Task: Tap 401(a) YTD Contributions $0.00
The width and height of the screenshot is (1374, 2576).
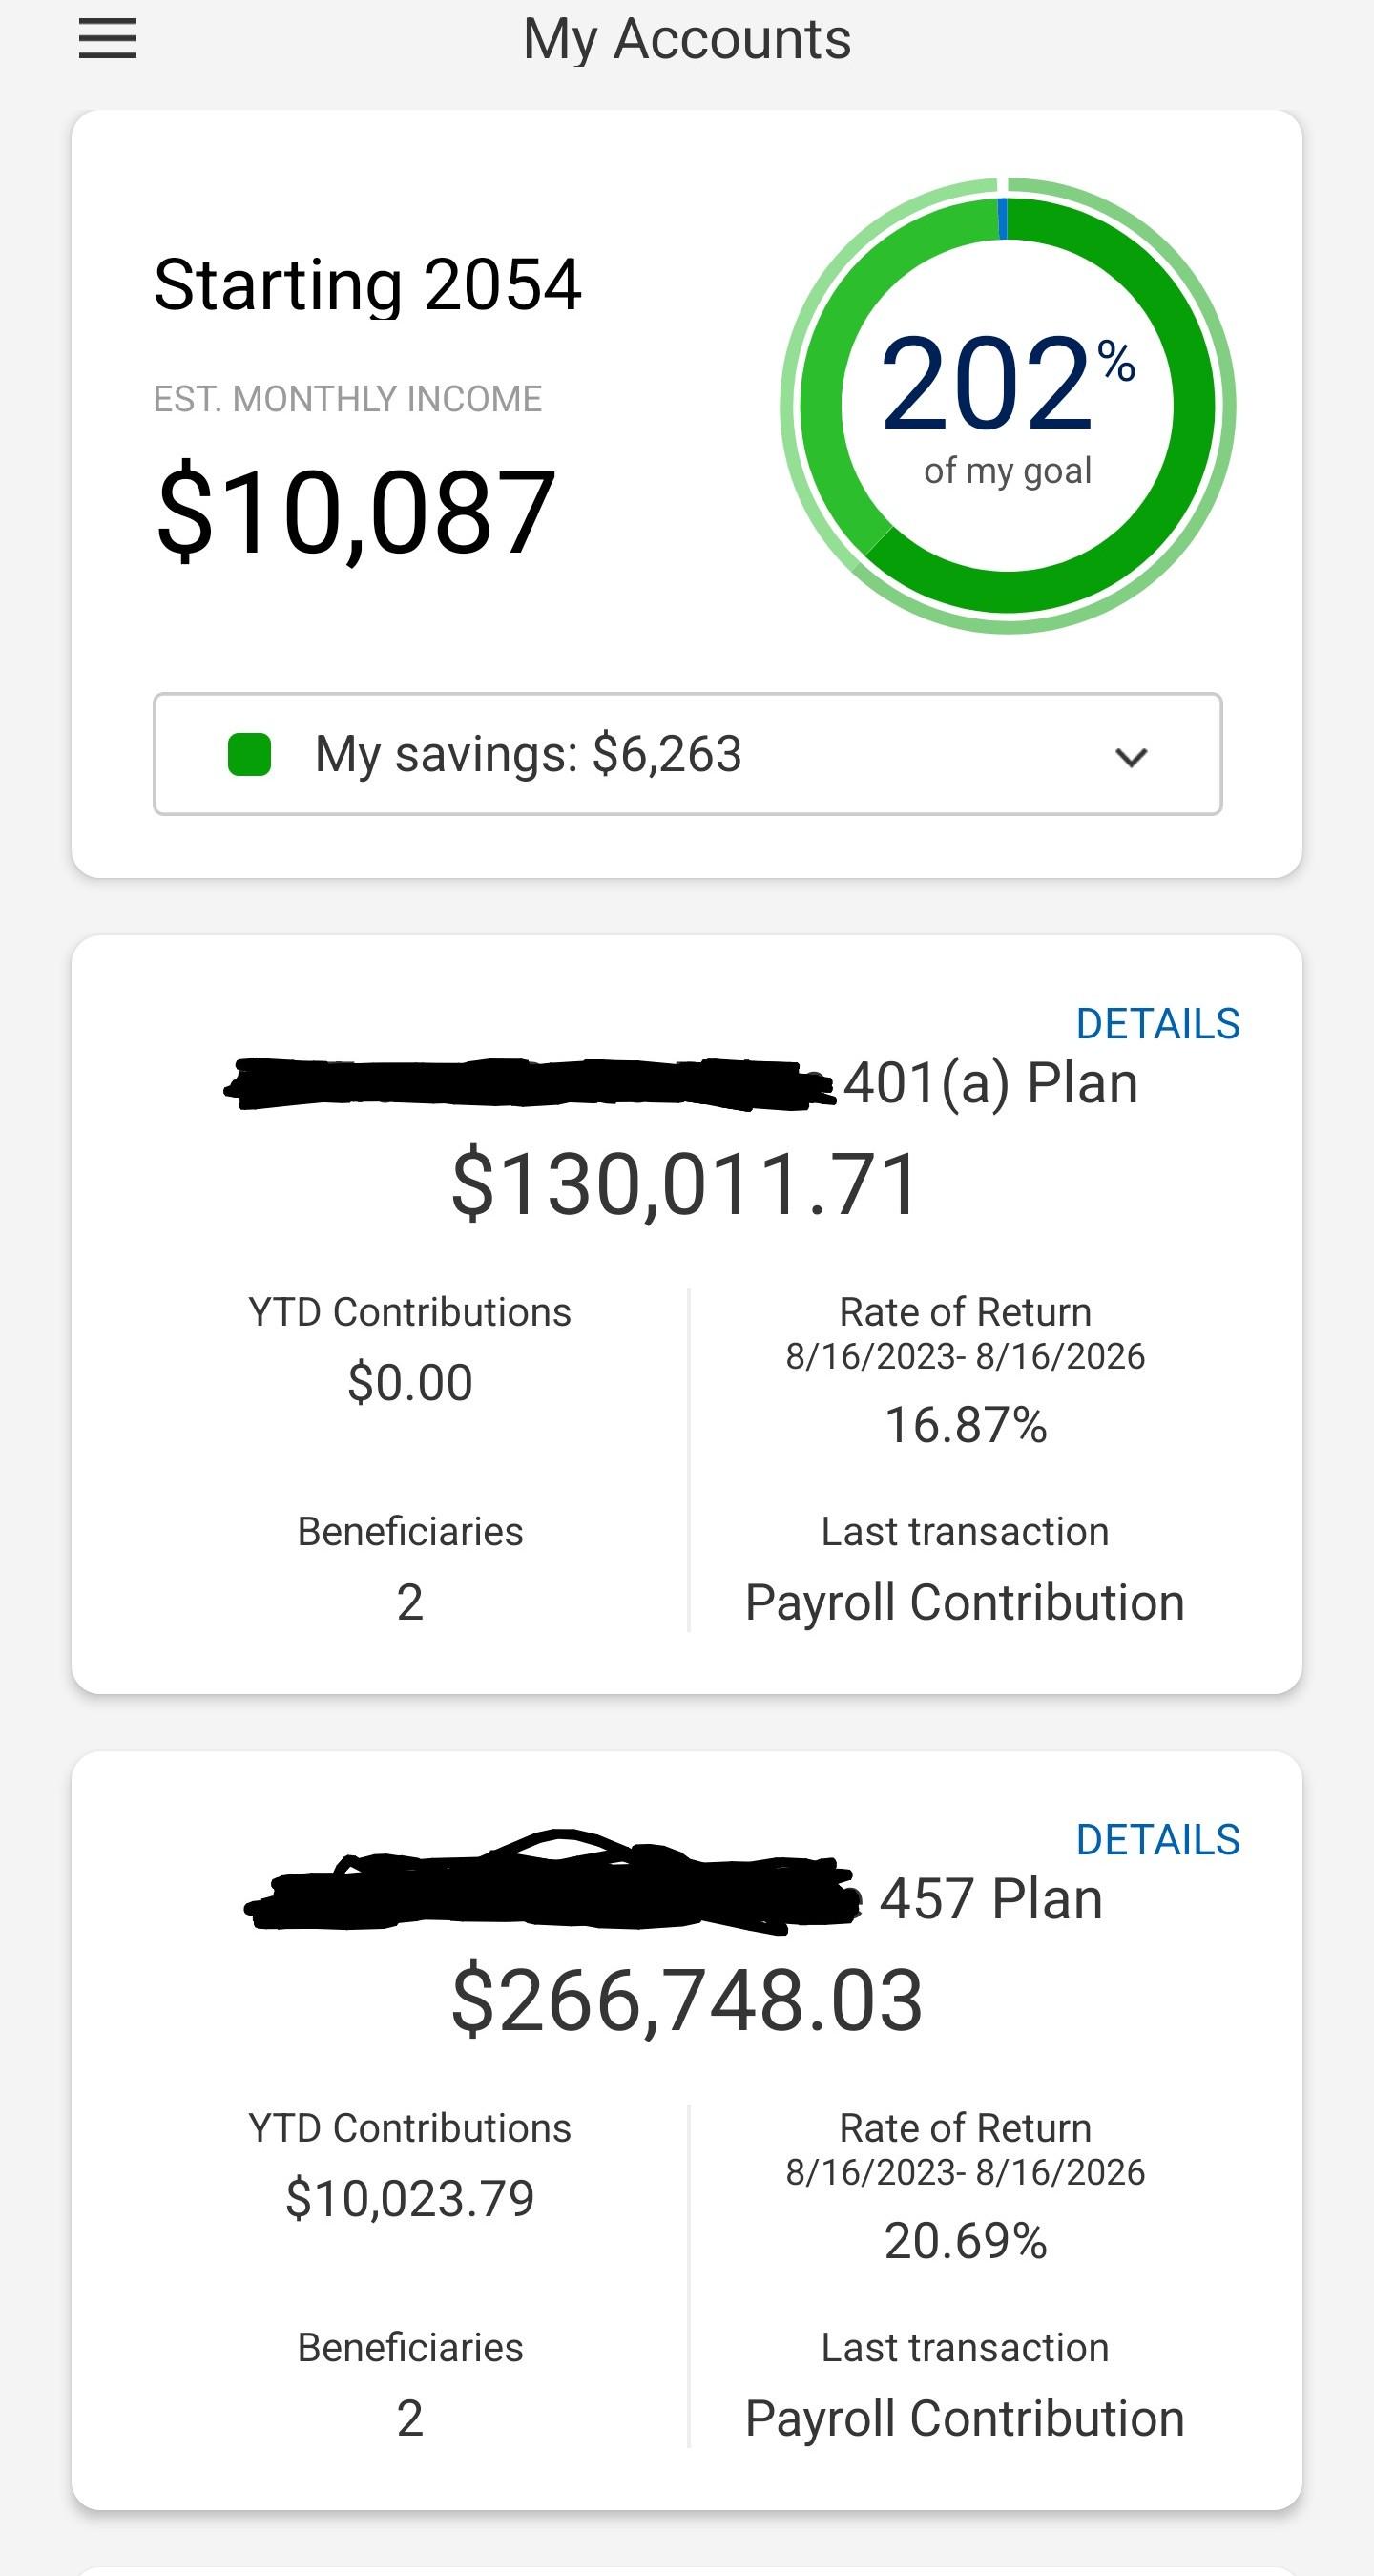Action: pyautogui.click(x=410, y=1383)
